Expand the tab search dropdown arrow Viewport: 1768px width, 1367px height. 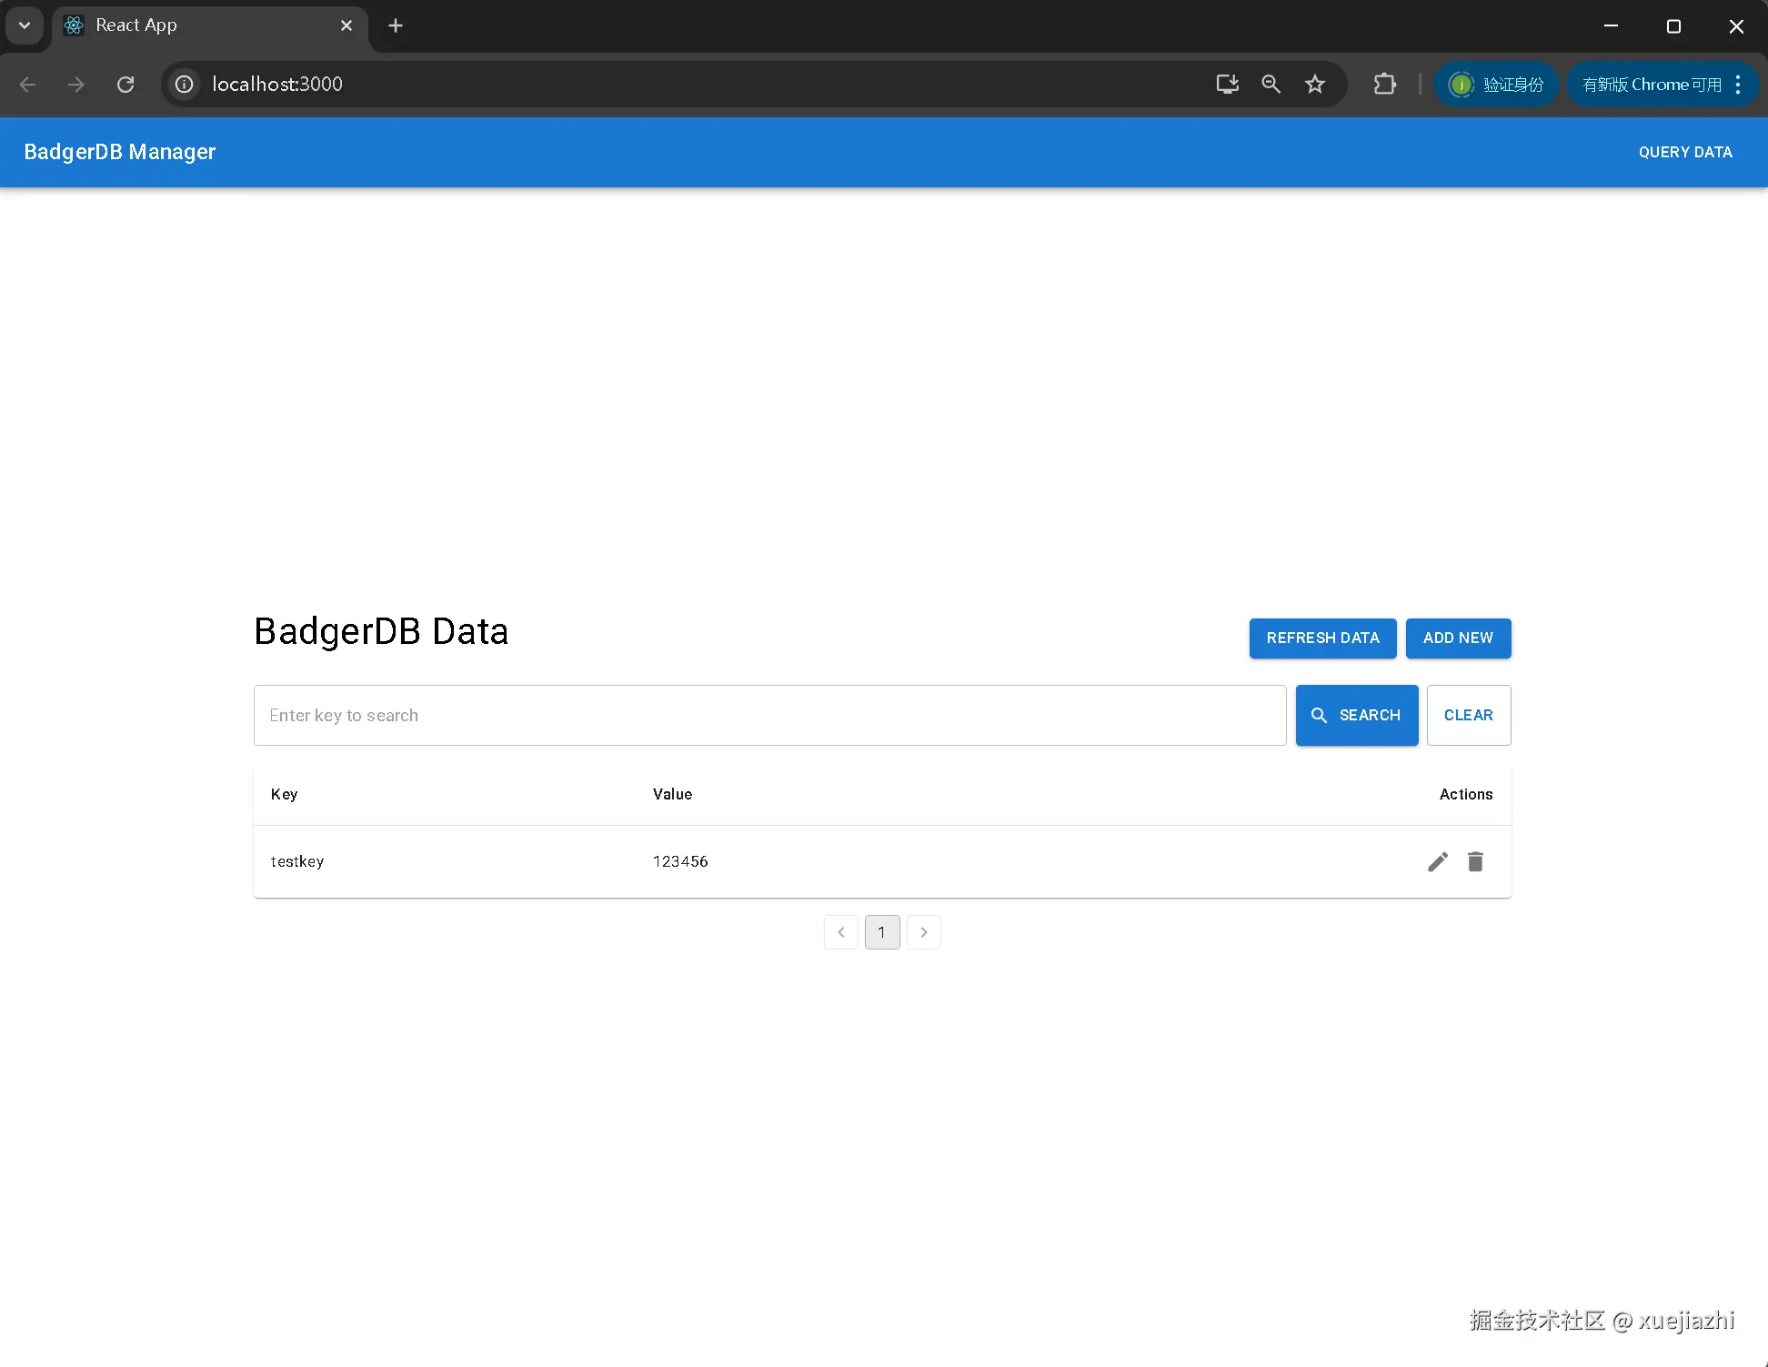tap(25, 25)
